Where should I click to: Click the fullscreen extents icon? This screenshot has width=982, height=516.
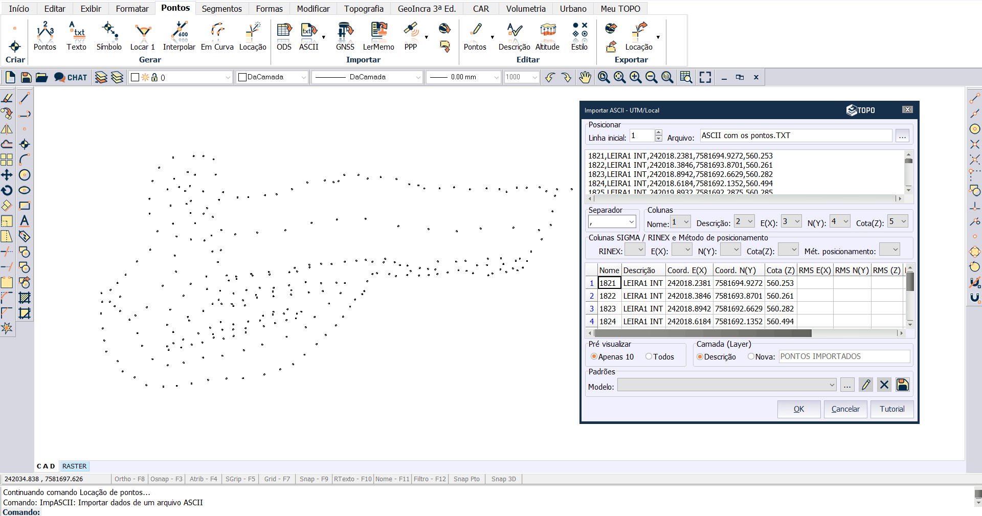[x=705, y=77]
